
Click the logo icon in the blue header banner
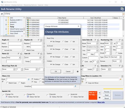(x=122, y=9)
